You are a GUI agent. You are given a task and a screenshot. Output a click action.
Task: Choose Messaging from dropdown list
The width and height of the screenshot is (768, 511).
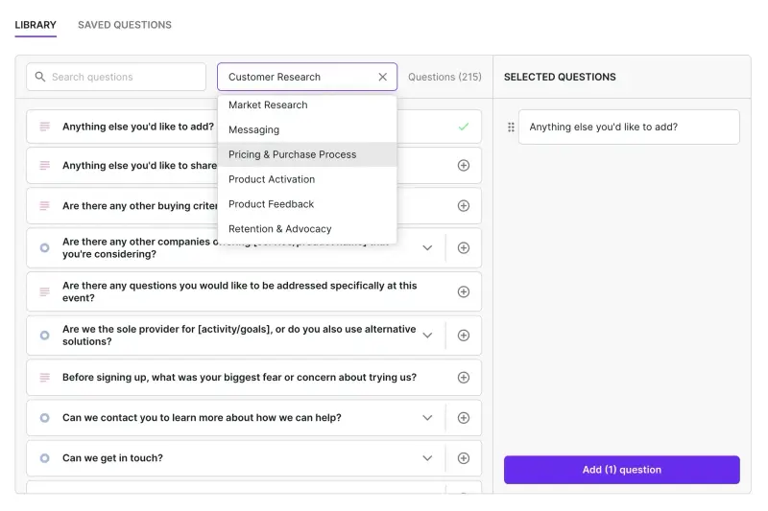pos(307,129)
